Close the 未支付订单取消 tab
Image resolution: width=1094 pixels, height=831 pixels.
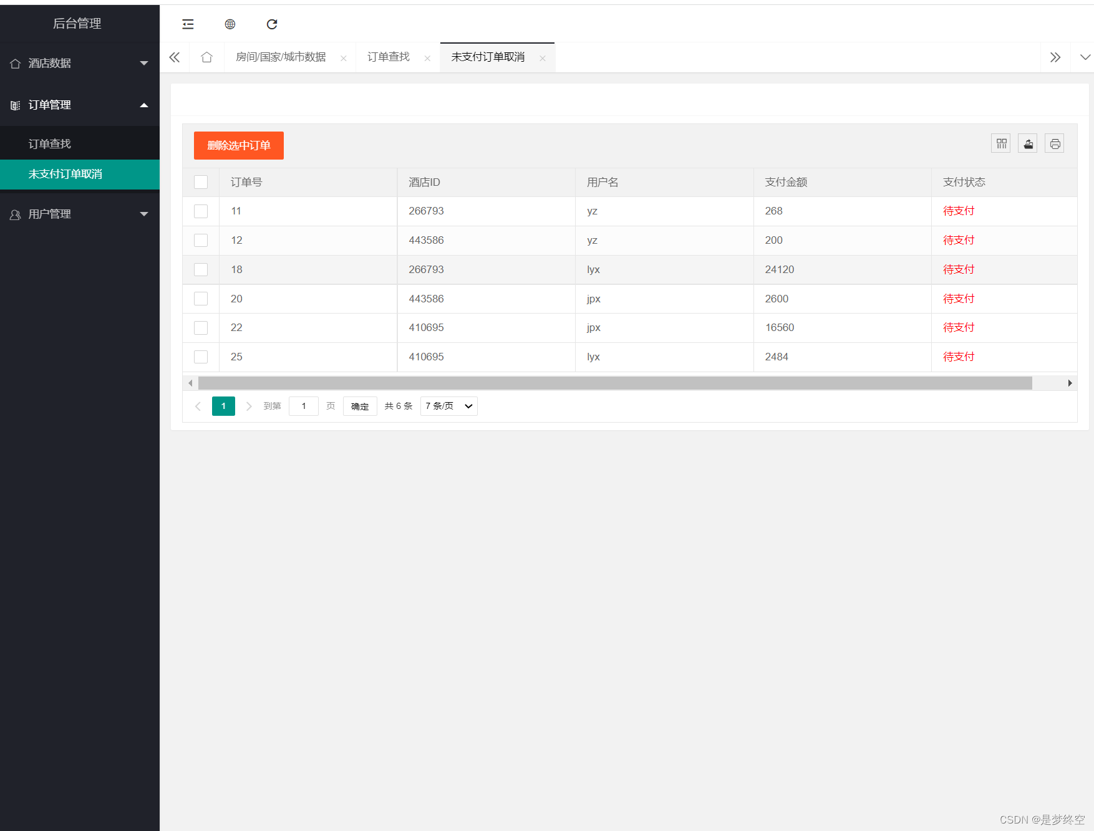543,59
